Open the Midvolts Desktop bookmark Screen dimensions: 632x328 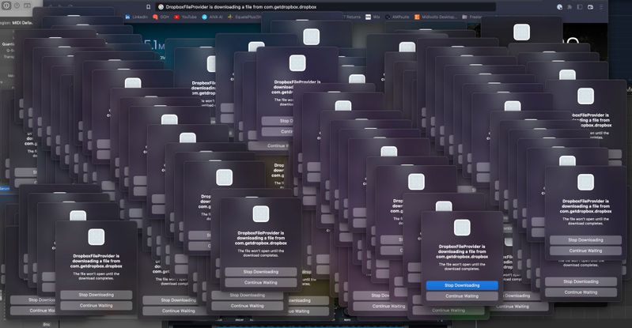[436, 17]
